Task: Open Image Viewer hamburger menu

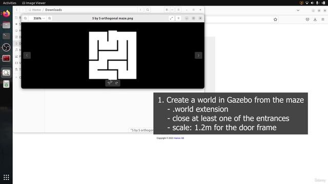Action: pos(178,18)
